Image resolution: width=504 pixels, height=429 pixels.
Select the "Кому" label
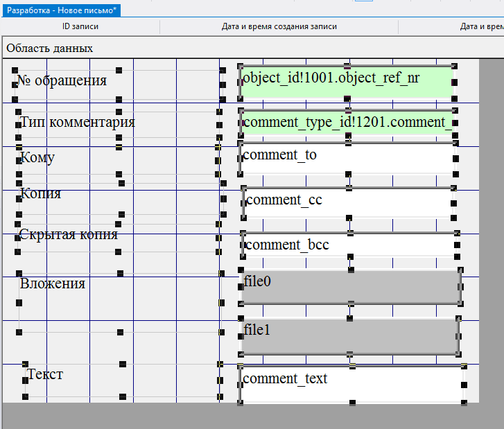37,157
